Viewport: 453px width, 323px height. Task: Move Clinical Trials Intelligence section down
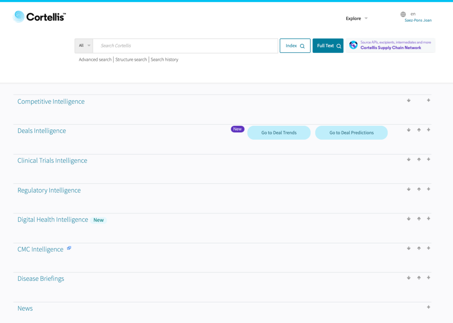click(409, 159)
